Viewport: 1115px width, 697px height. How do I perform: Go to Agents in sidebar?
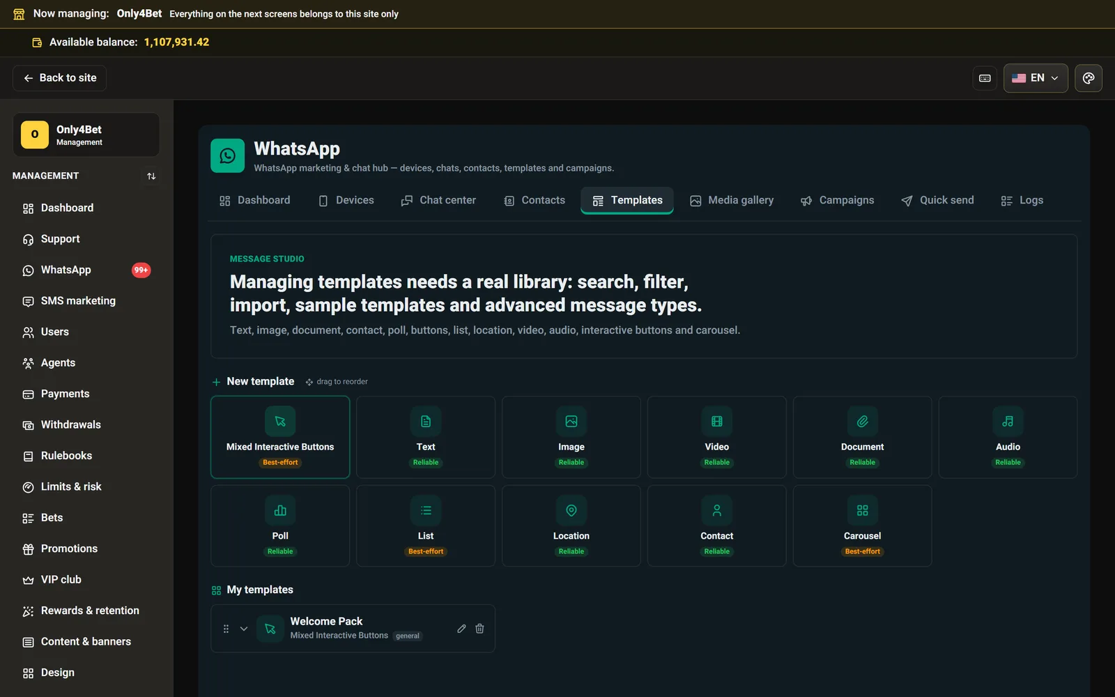pyautogui.click(x=86, y=363)
